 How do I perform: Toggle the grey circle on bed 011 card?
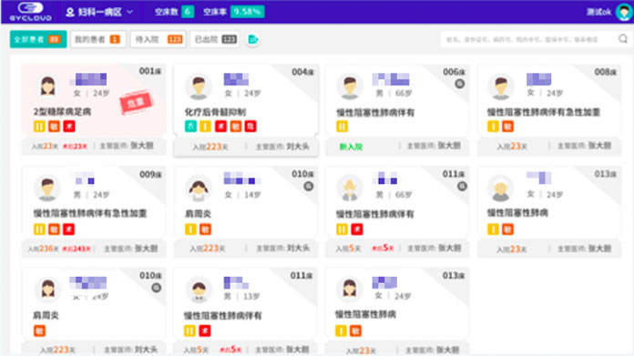pyautogui.click(x=462, y=187)
